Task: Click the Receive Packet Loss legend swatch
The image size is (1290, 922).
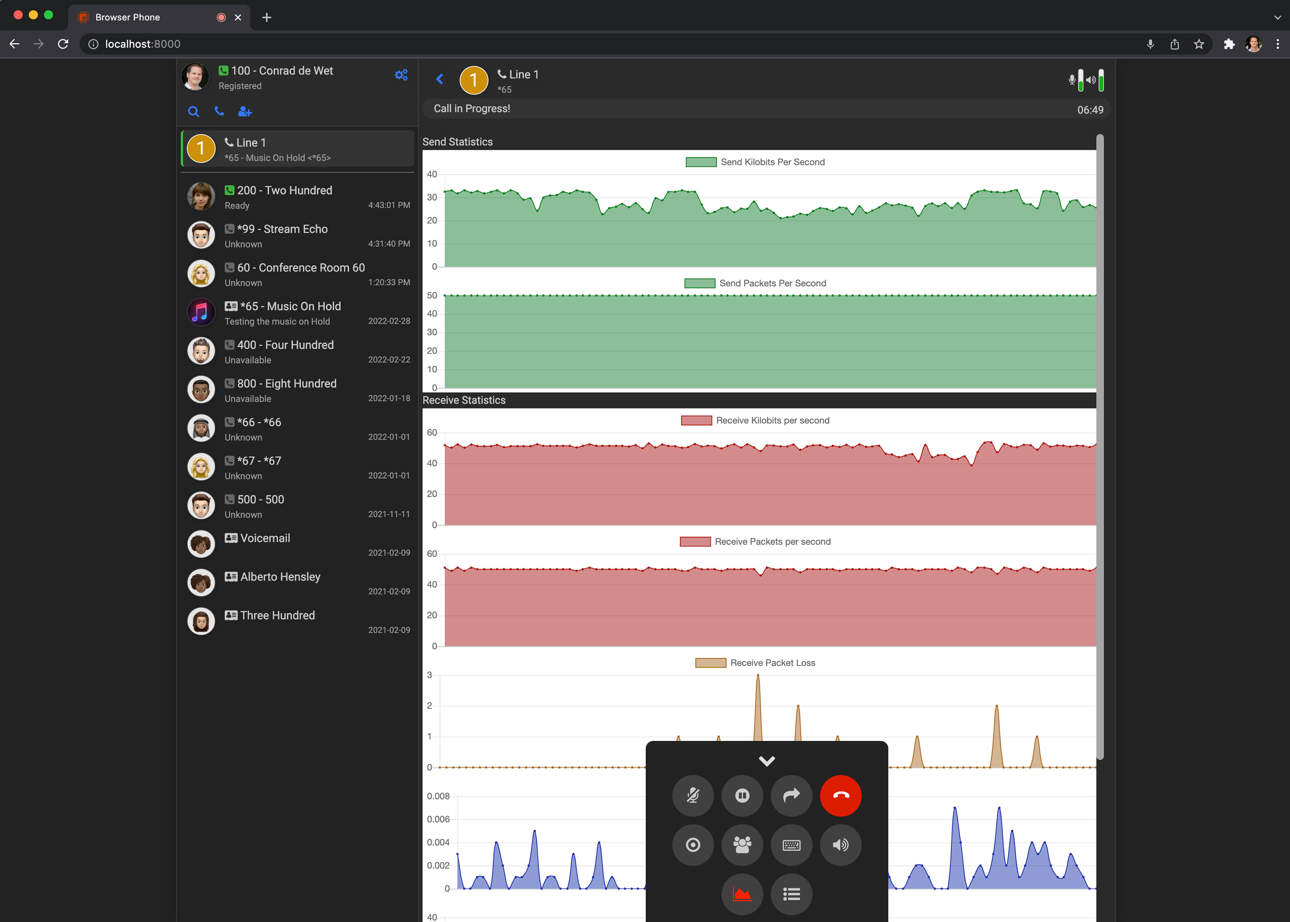Action: (x=710, y=663)
